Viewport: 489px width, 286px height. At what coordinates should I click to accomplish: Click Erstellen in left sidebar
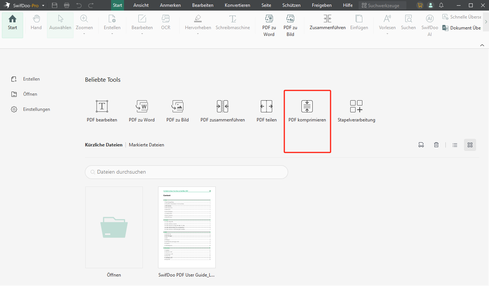coord(25,79)
